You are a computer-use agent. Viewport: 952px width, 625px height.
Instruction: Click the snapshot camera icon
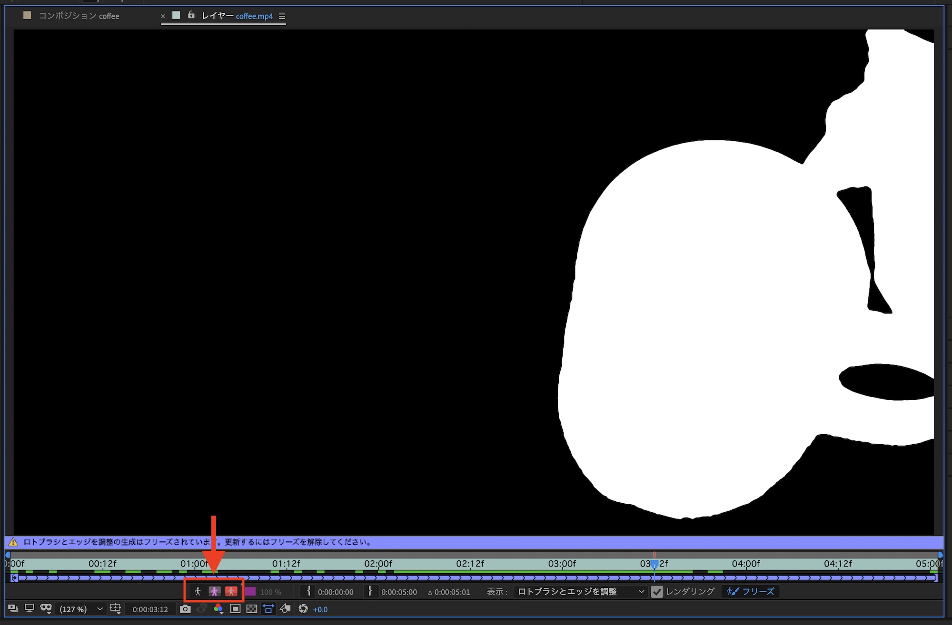tap(185, 609)
